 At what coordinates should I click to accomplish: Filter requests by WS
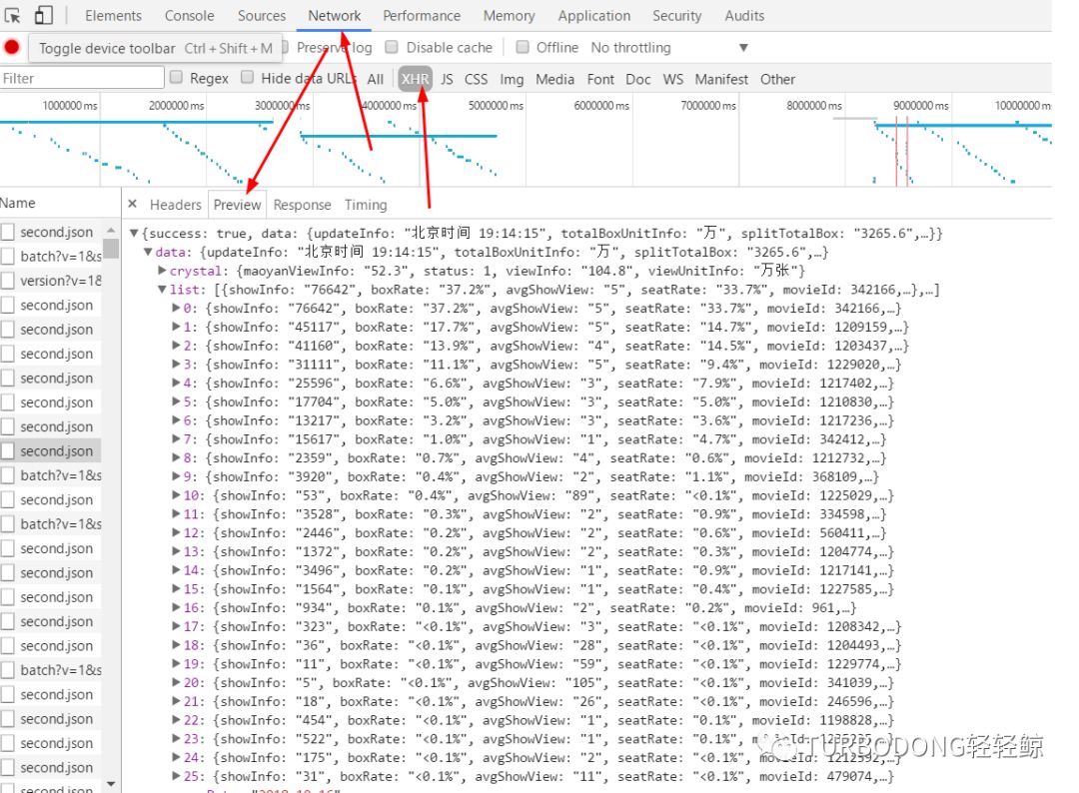(673, 79)
